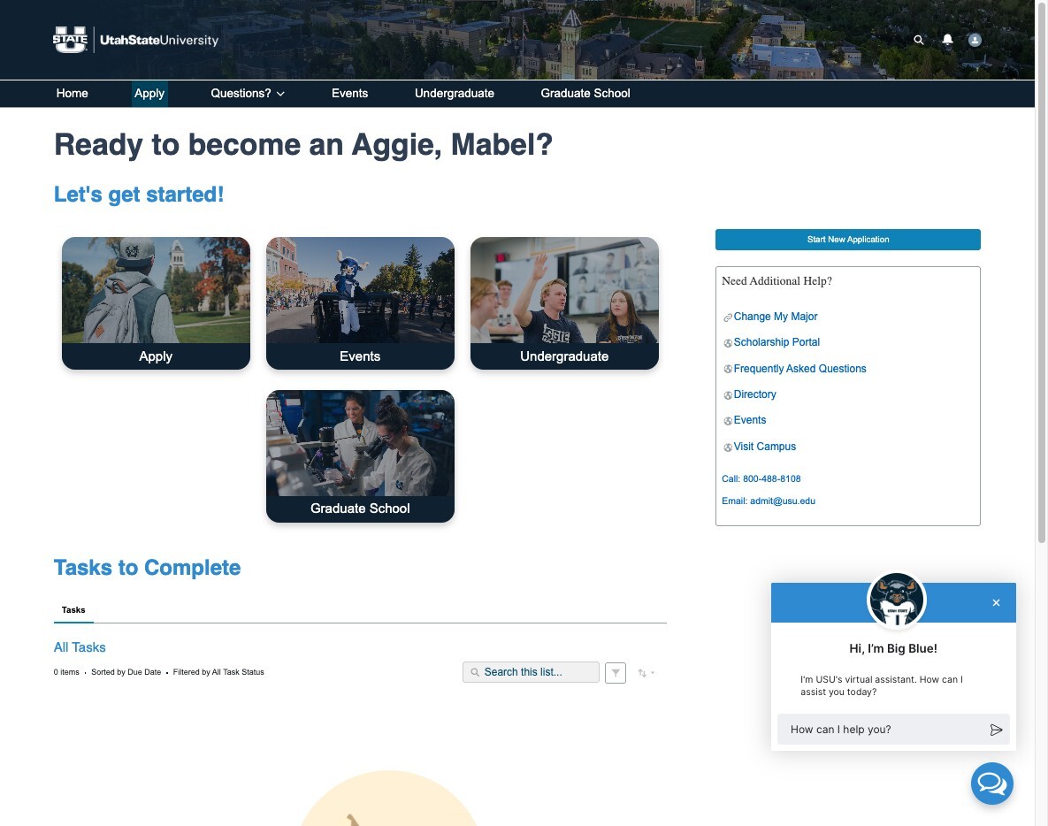Open notifications via the bell icon

coord(946,40)
